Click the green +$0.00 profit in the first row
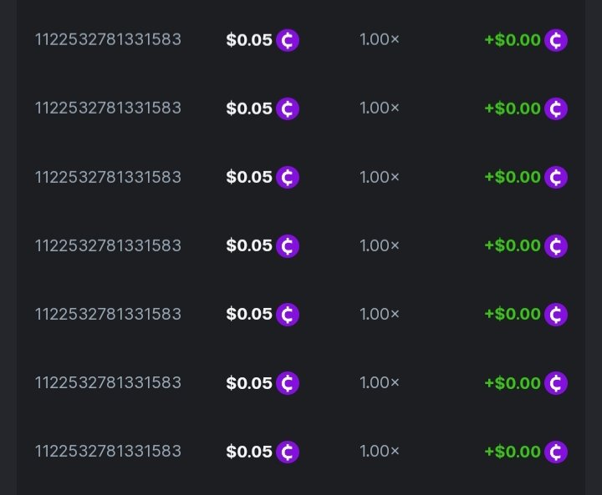This screenshot has width=602, height=495. click(x=513, y=40)
